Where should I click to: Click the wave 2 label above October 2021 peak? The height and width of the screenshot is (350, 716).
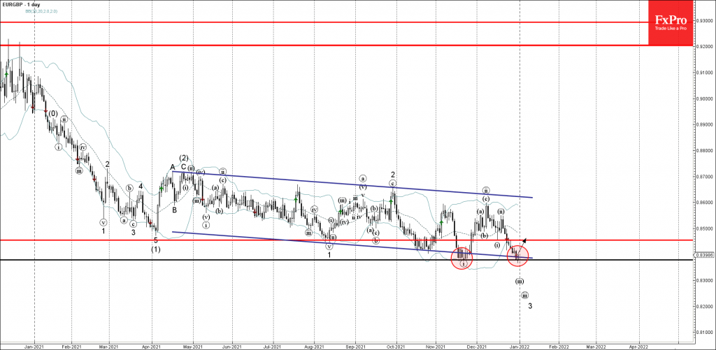coord(393,175)
